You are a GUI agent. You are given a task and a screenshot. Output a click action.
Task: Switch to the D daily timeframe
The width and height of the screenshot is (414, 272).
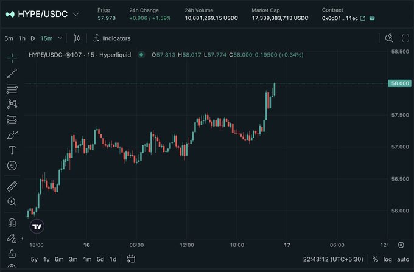32,38
